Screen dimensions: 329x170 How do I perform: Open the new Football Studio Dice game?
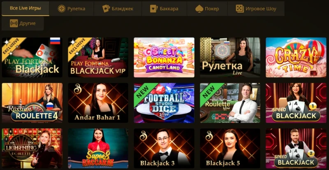[x=164, y=103]
